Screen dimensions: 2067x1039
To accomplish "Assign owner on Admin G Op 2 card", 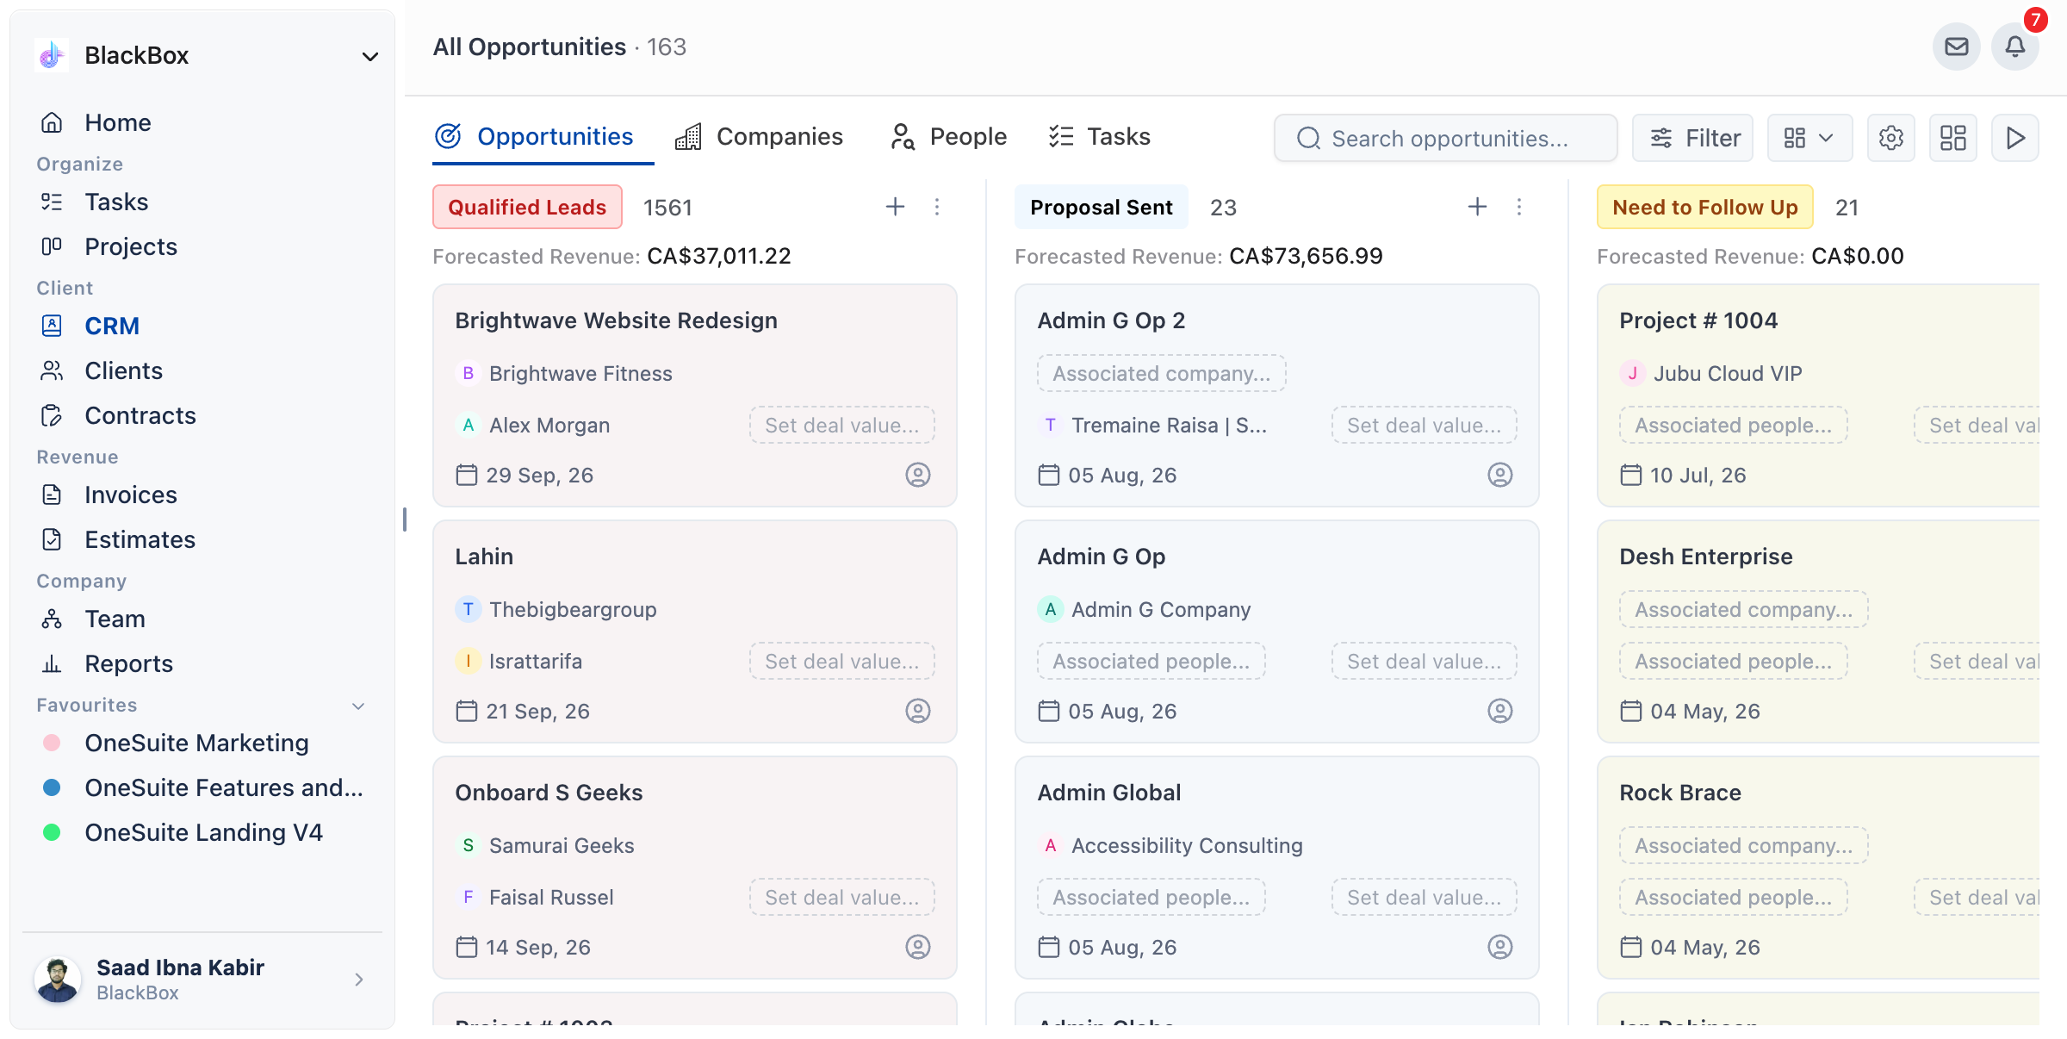I will (1499, 475).
